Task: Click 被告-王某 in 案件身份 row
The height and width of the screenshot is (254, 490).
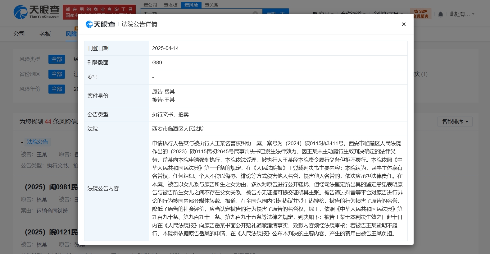Action: [164, 100]
